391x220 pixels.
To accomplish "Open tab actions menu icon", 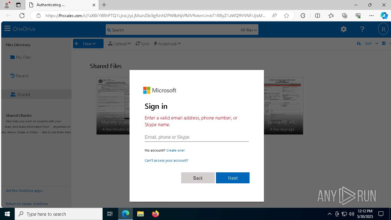I will [x=18, y=5].
